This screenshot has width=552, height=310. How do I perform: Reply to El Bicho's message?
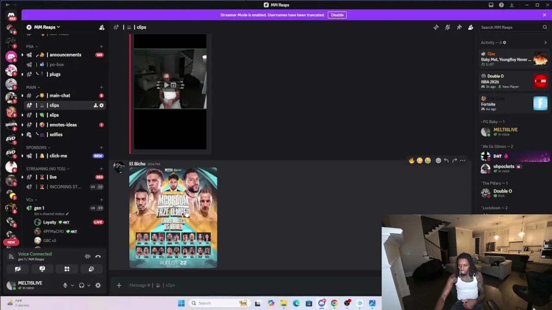[x=446, y=161]
